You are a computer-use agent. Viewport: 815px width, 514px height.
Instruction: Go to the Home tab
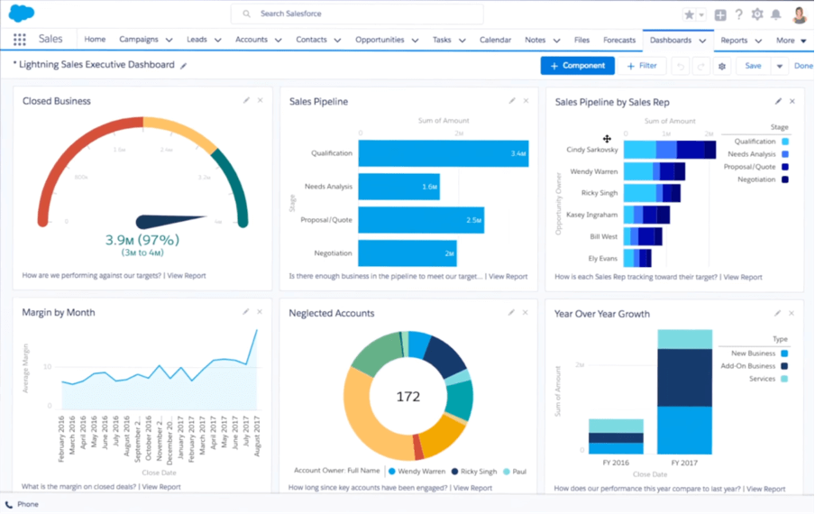95,40
